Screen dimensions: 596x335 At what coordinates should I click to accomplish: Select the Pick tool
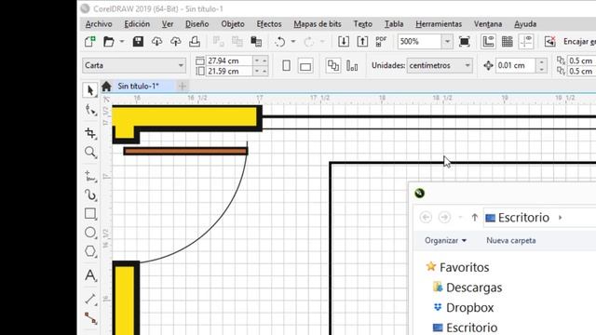pyautogui.click(x=90, y=90)
